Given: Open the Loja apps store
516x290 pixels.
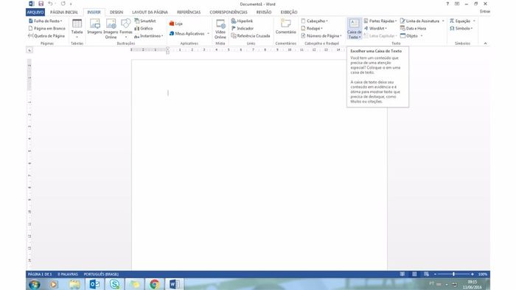Looking at the screenshot, I should point(175,24).
